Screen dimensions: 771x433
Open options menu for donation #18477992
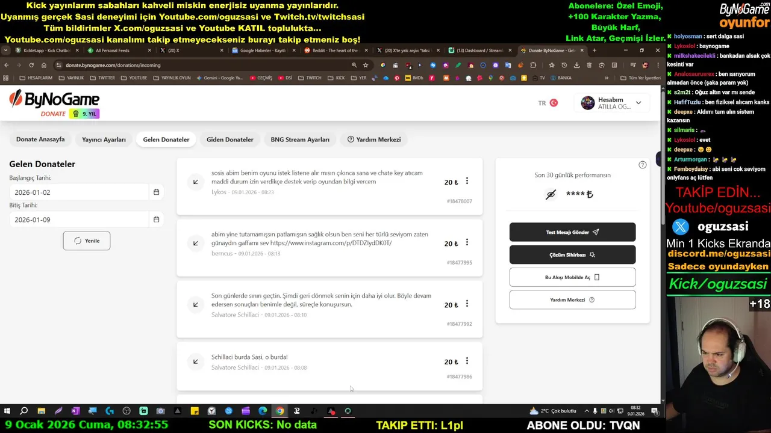(x=467, y=304)
